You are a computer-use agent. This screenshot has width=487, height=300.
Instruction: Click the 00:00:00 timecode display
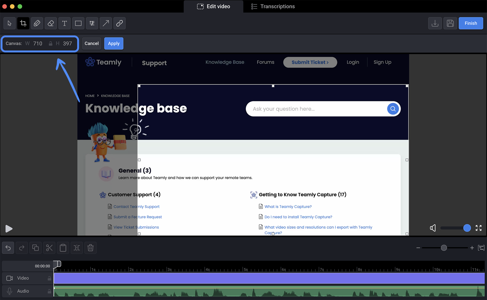[42, 266]
